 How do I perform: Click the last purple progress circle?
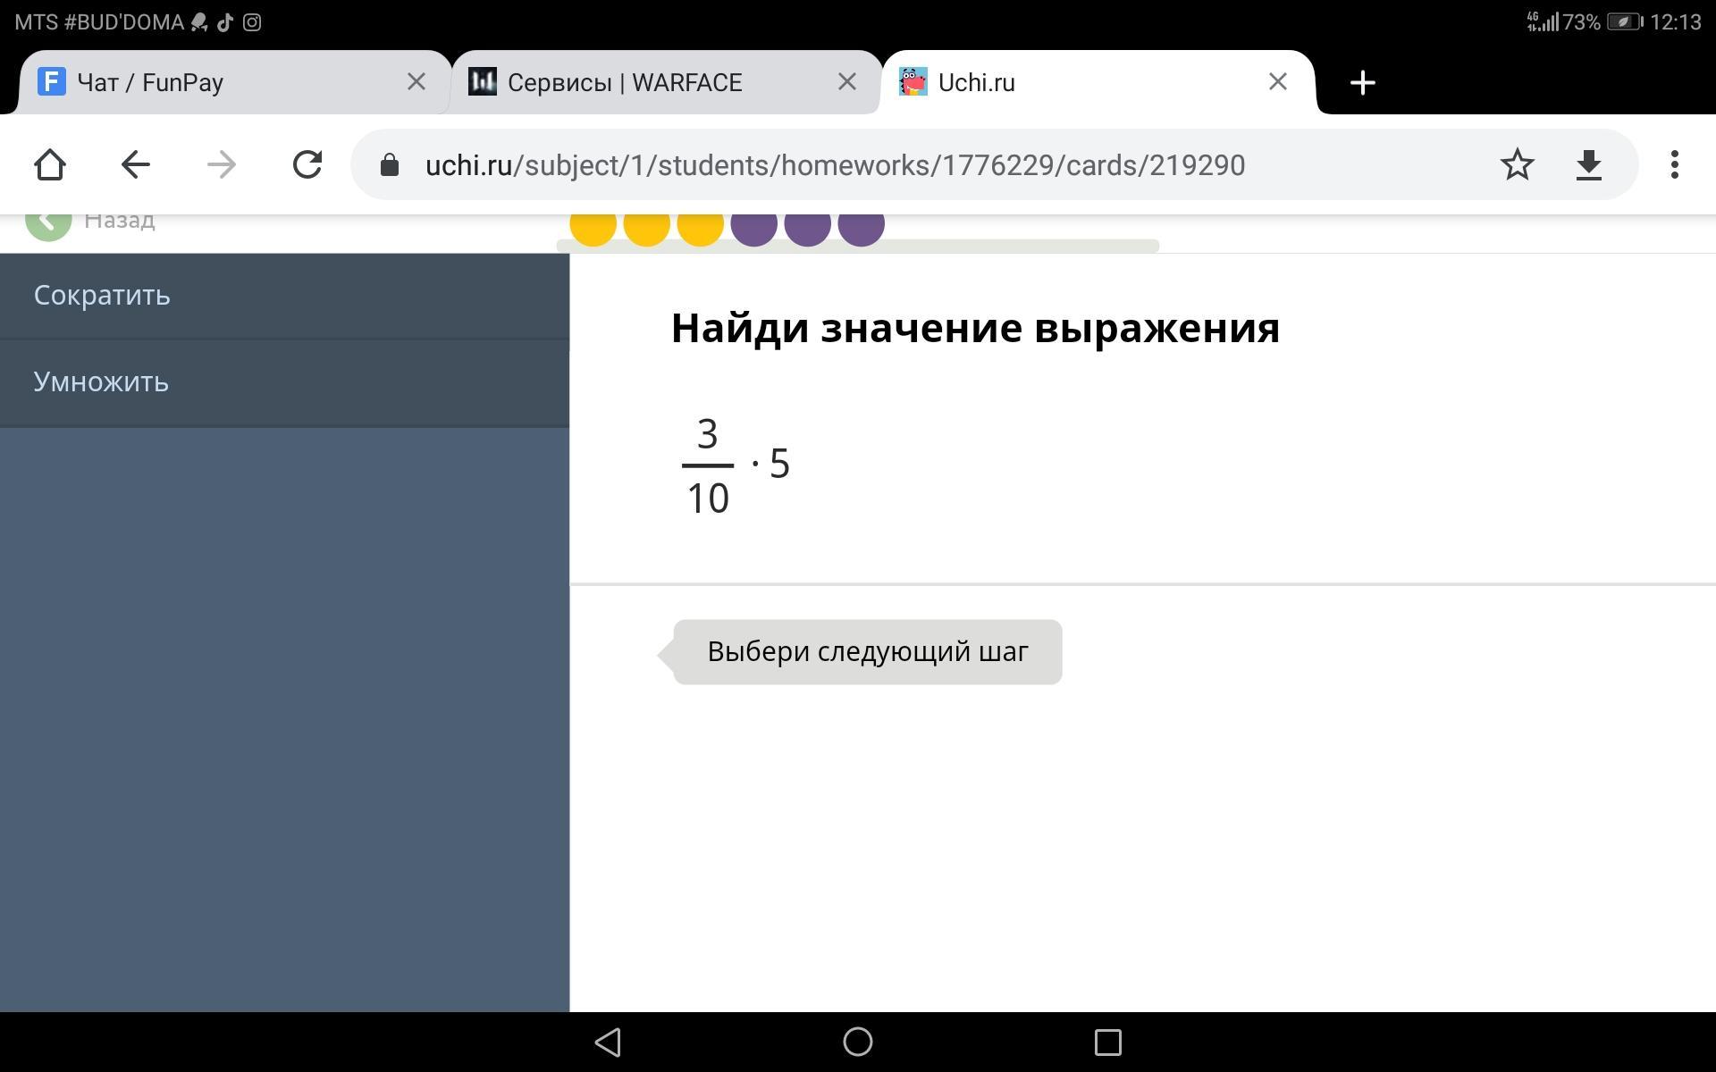(861, 227)
